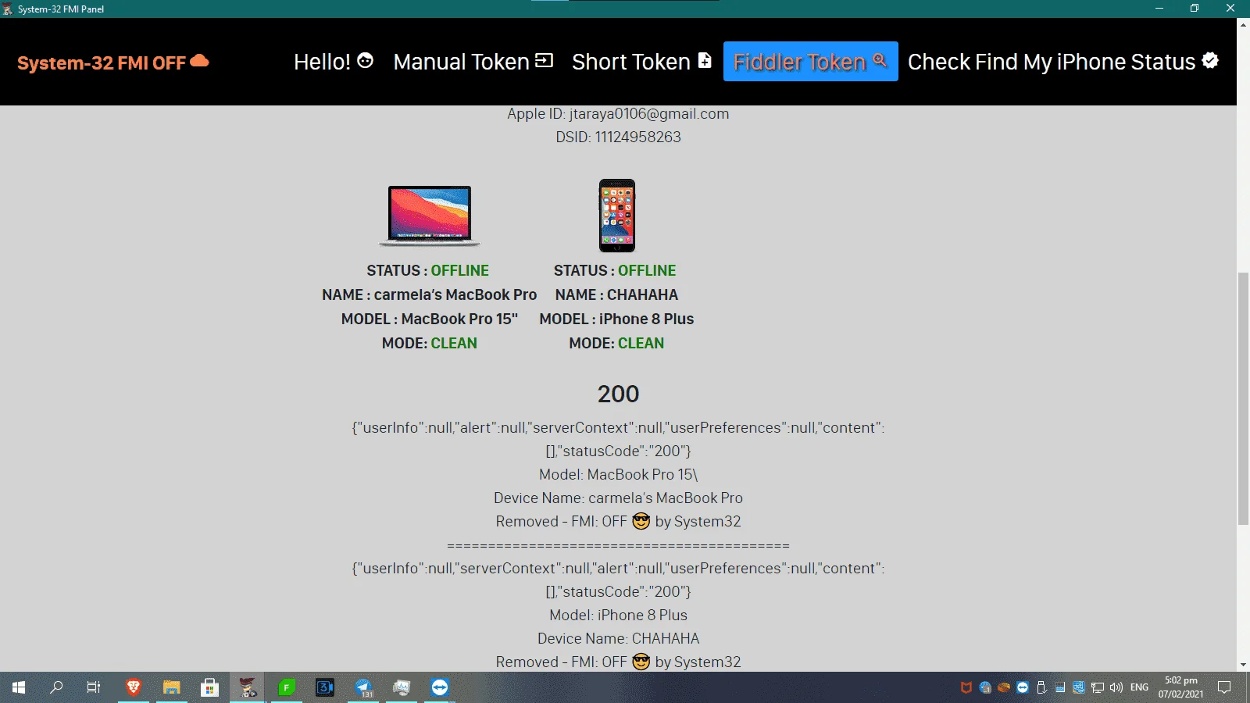Click MODE: CLEAN under iPhone 8 Plus

pyautogui.click(x=616, y=343)
